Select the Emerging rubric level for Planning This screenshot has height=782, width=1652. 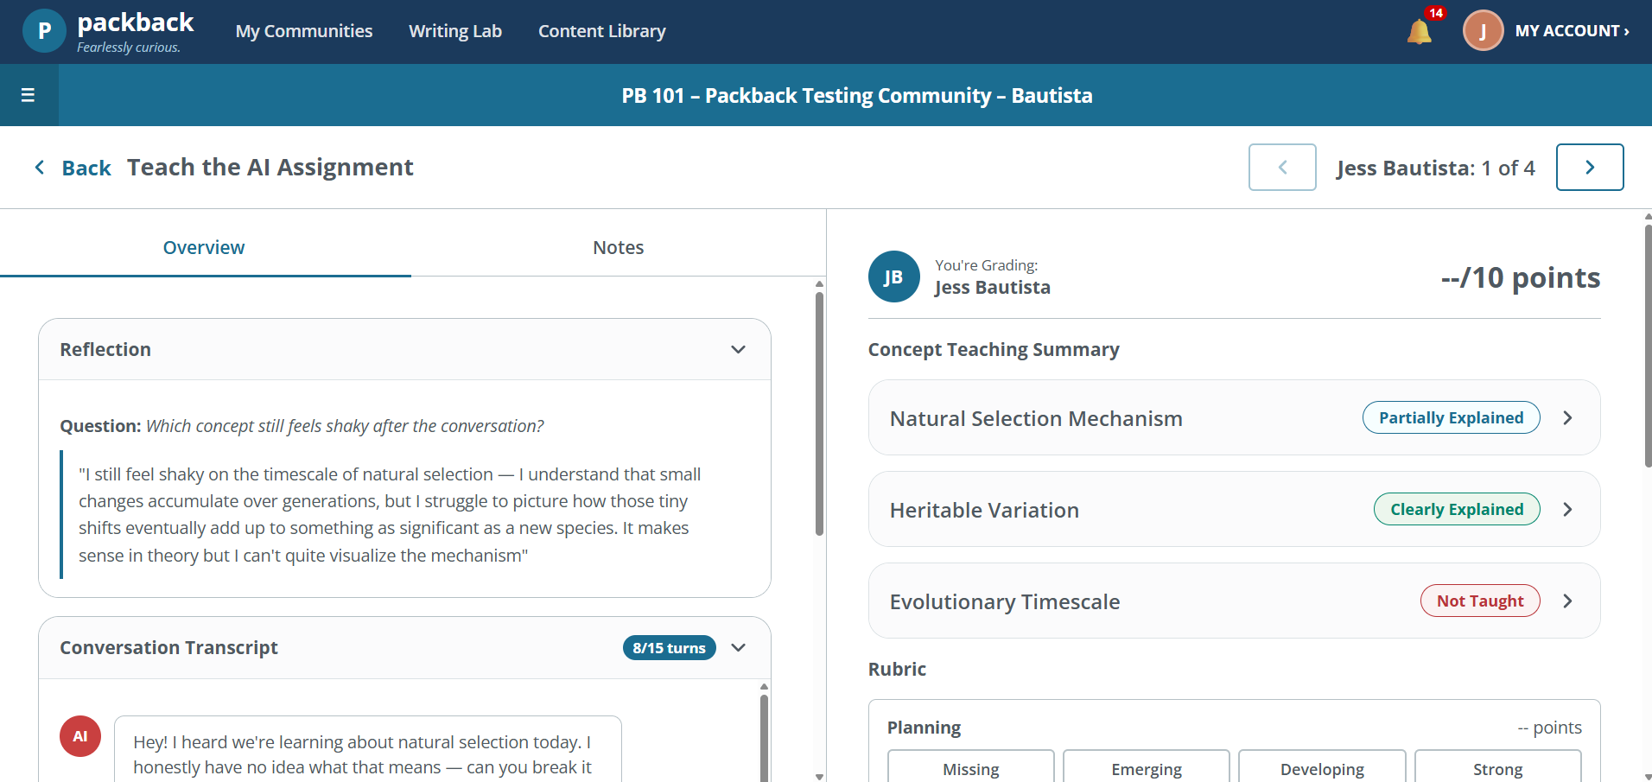(x=1146, y=767)
